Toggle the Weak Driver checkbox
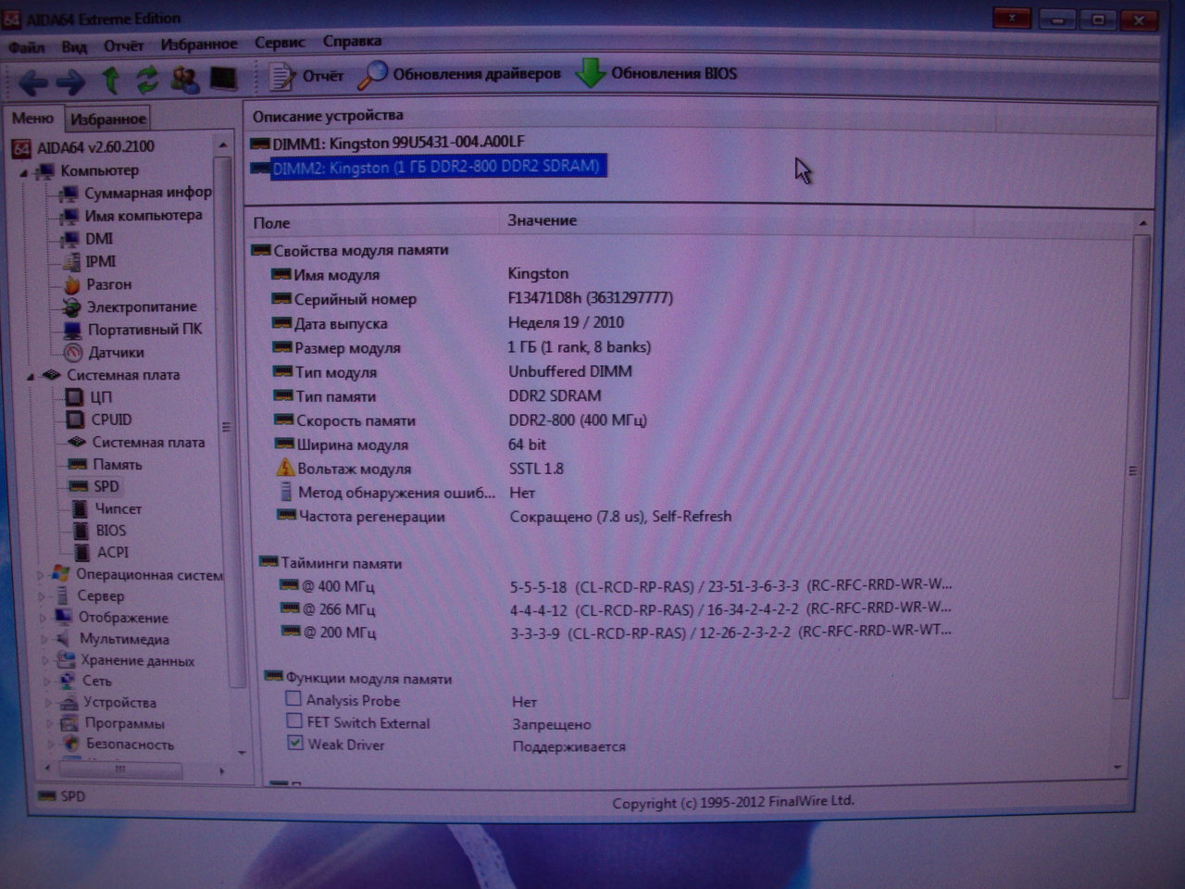The height and width of the screenshot is (889, 1185). (295, 744)
